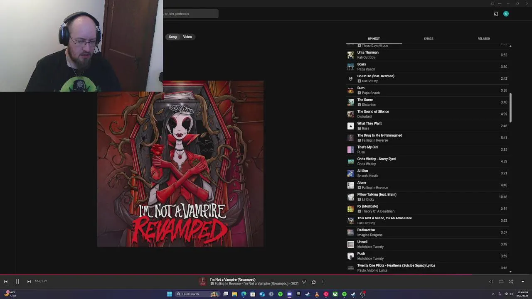
Task: Click the search songs, artists, podcasts field
Action: [190, 14]
